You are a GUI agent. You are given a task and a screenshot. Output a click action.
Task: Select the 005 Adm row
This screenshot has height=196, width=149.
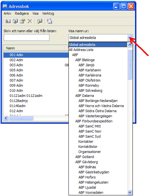(x=36, y=70)
